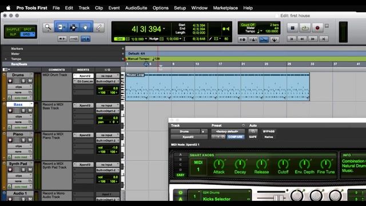Open the Marketplace menu
366x206 pixels.
[x=225, y=8]
